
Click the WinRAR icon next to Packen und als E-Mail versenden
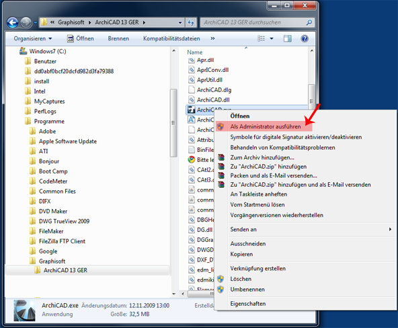click(221, 175)
